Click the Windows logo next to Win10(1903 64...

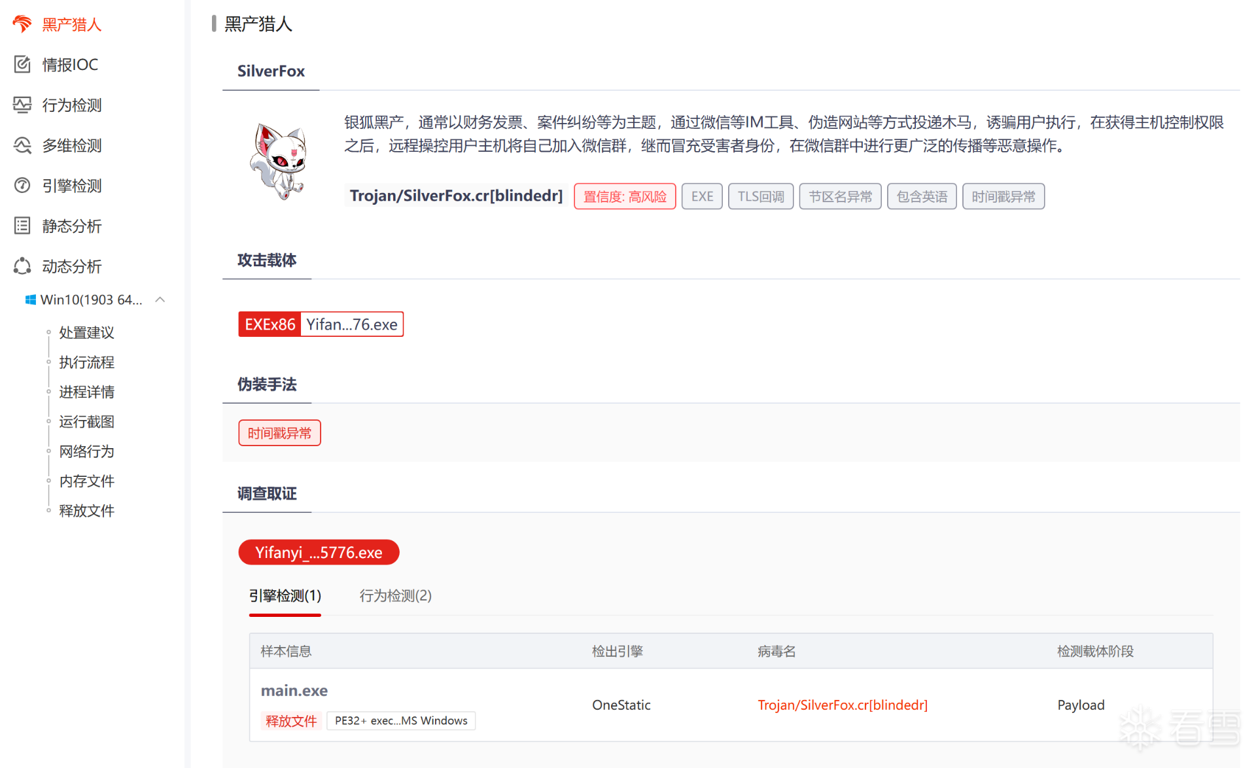(x=30, y=300)
